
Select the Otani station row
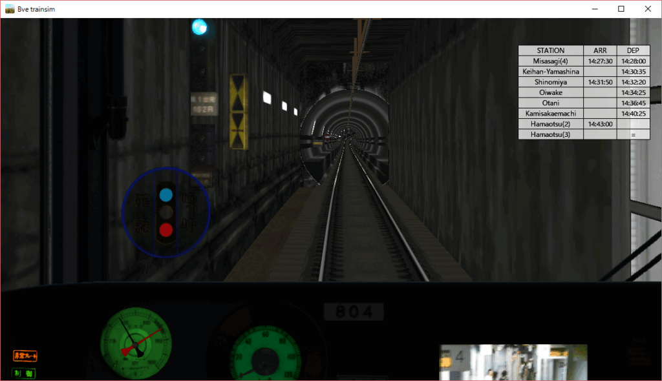pyautogui.click(x=584, y=103)
